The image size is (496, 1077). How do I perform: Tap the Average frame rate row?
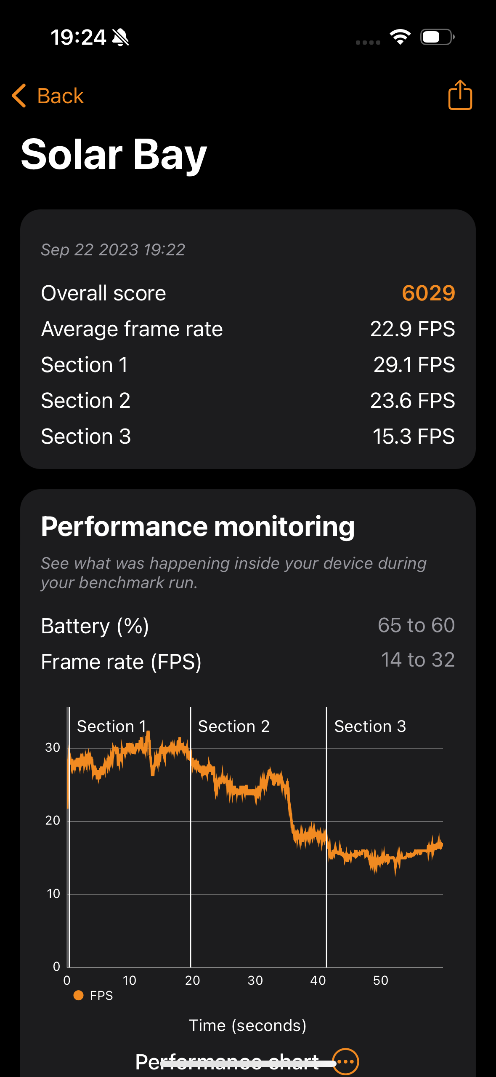(x=248, y=329)
